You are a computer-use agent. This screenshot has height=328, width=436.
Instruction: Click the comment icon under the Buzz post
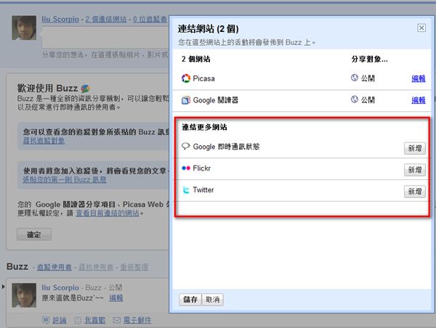[x=46, y=320]
